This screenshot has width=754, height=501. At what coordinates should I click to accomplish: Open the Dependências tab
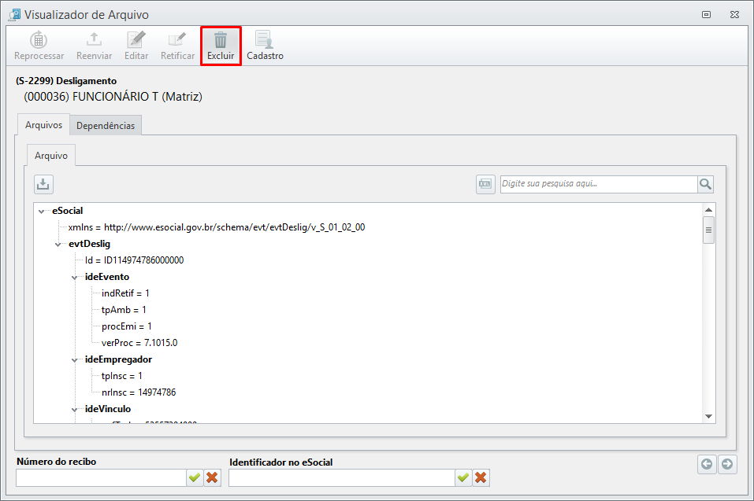(106, 125)
